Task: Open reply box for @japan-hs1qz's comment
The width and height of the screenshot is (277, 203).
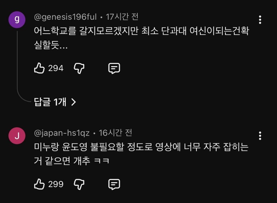Action: (114, 184)
